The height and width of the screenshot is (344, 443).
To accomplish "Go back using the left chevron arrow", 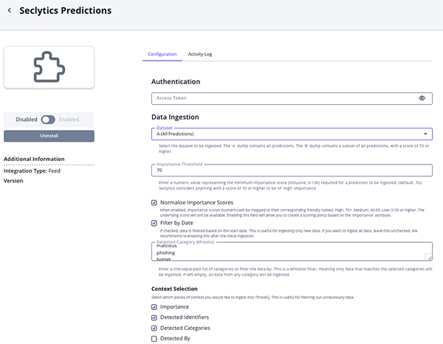I will 10,10.
